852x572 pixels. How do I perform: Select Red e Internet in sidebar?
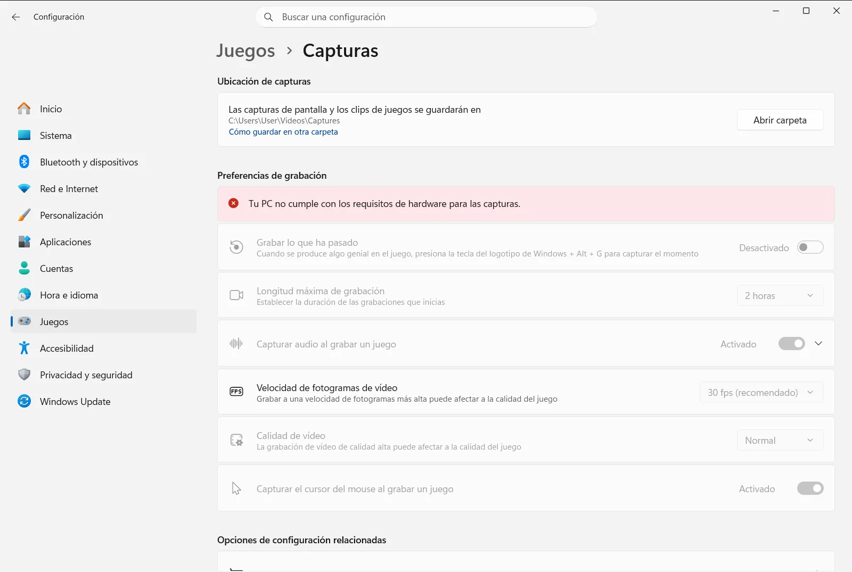click(104, 188)
